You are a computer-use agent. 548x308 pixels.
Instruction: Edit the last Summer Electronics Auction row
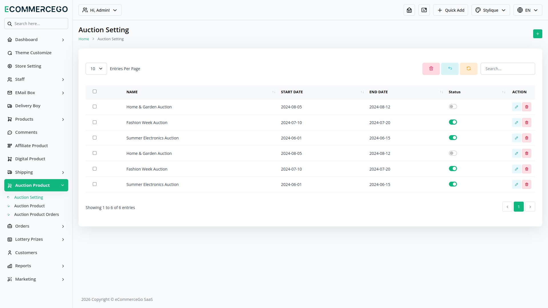coord(516,185)
